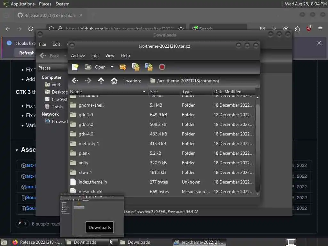The image size is (328, 246).
Task: Select the gnome-shell folder row
Action: (x=162, y=105)
